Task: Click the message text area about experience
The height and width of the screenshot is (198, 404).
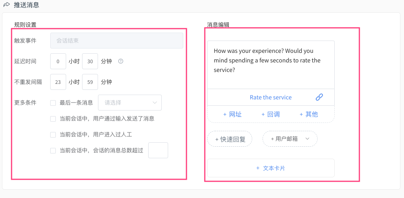Action: tap(271, 65)
